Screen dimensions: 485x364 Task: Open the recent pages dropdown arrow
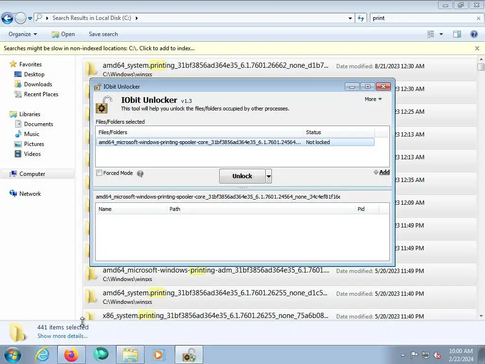pos(30,18)
